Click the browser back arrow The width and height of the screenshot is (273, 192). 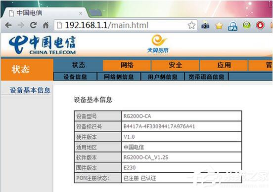point(8,25)
